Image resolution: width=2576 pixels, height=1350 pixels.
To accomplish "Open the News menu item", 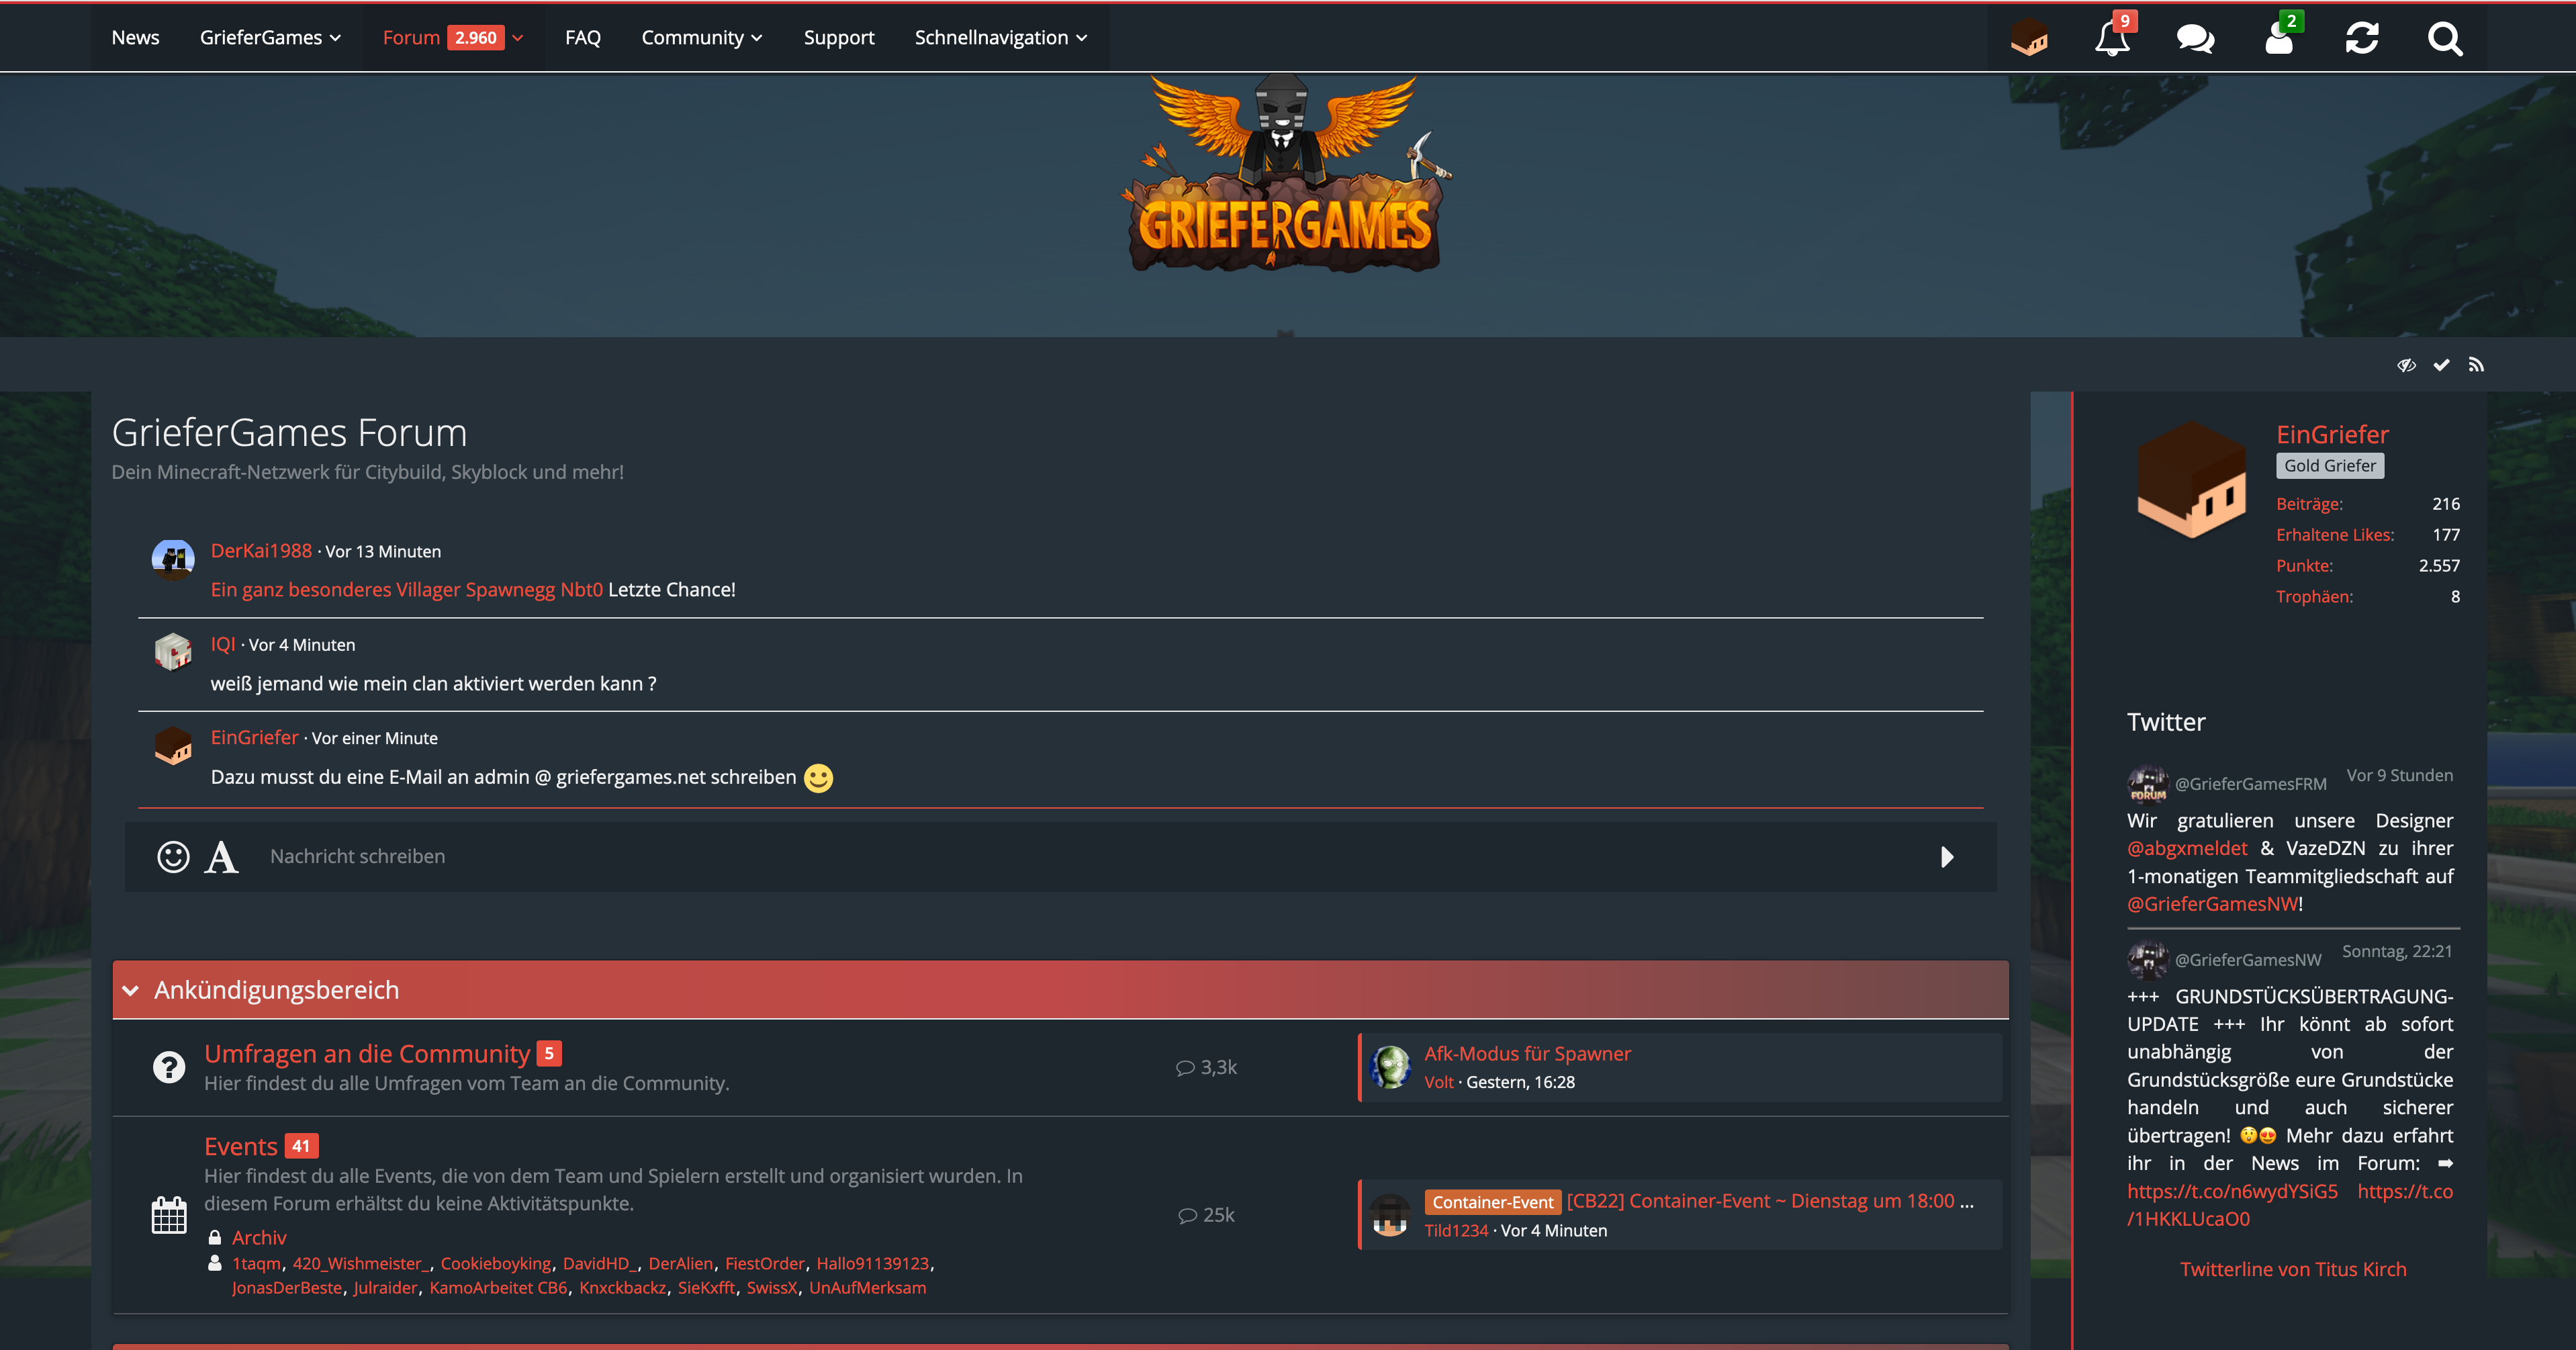I will click(135, 38).
